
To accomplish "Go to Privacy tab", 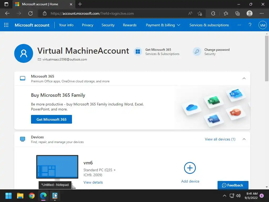I will pyautogui.click(x=87, y=25).
